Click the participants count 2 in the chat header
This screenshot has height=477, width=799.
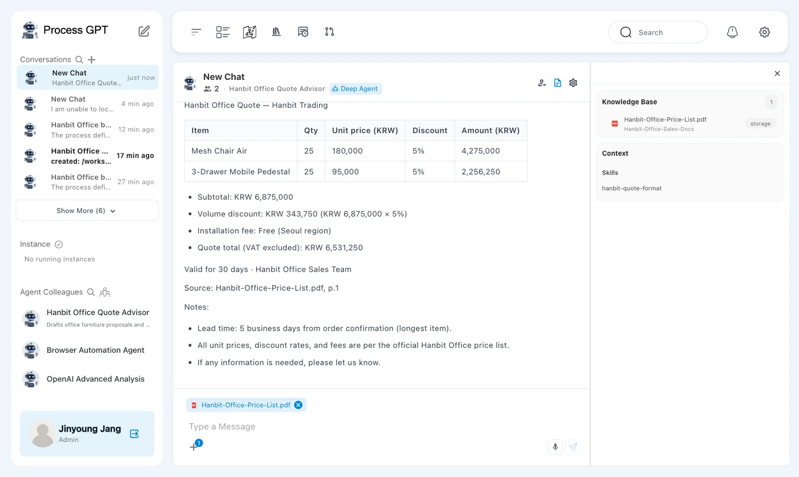click(x=212, y=89)
